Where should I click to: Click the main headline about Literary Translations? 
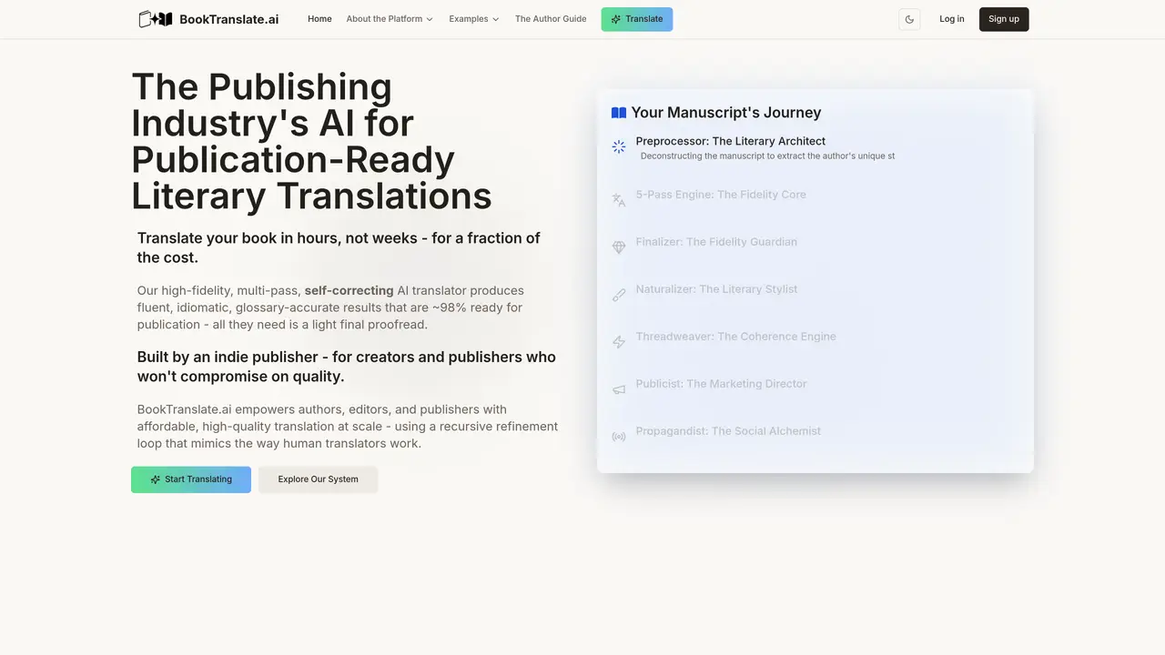point(311,141)
